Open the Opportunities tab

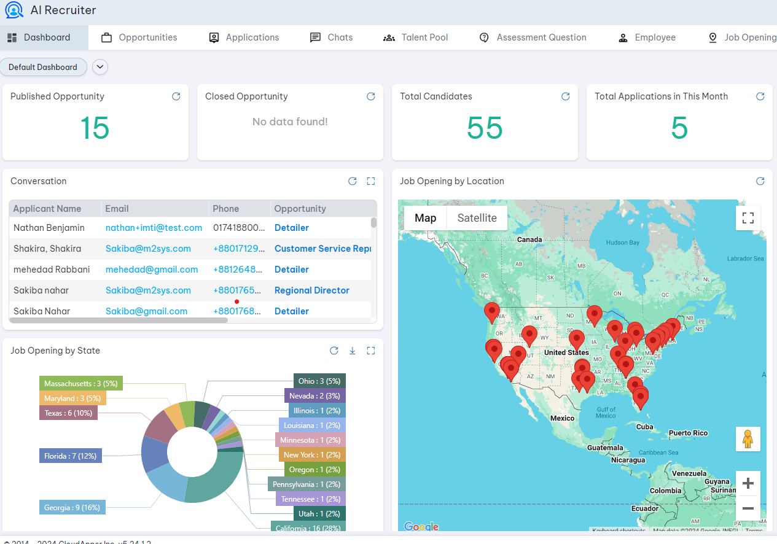pyautogui.click(x=139, y=37)
